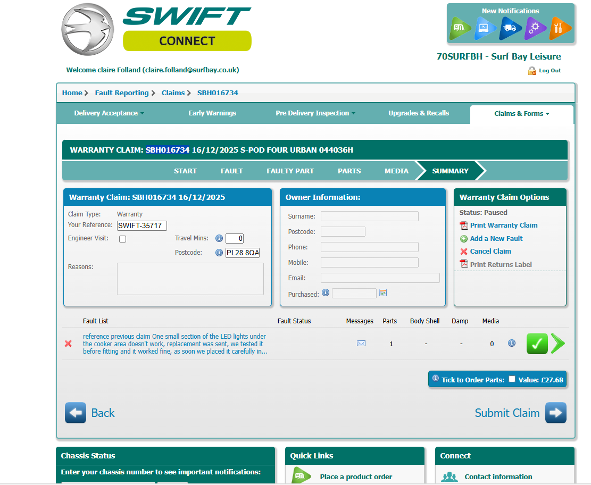Go to the MEDIA claim step
The image size is (591, 485).
[x=396, y=171]
